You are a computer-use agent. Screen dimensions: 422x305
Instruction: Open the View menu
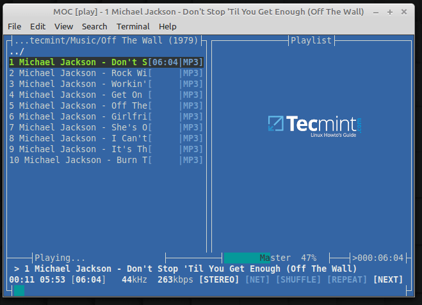63,27
